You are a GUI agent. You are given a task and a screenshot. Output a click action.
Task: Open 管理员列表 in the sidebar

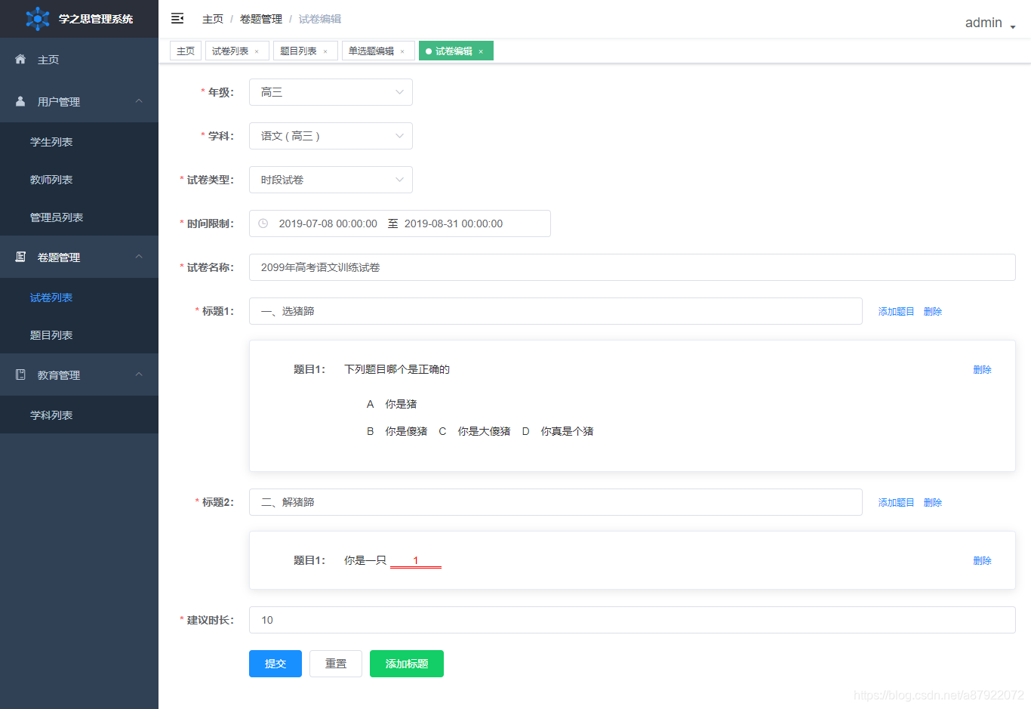[79, 217]
